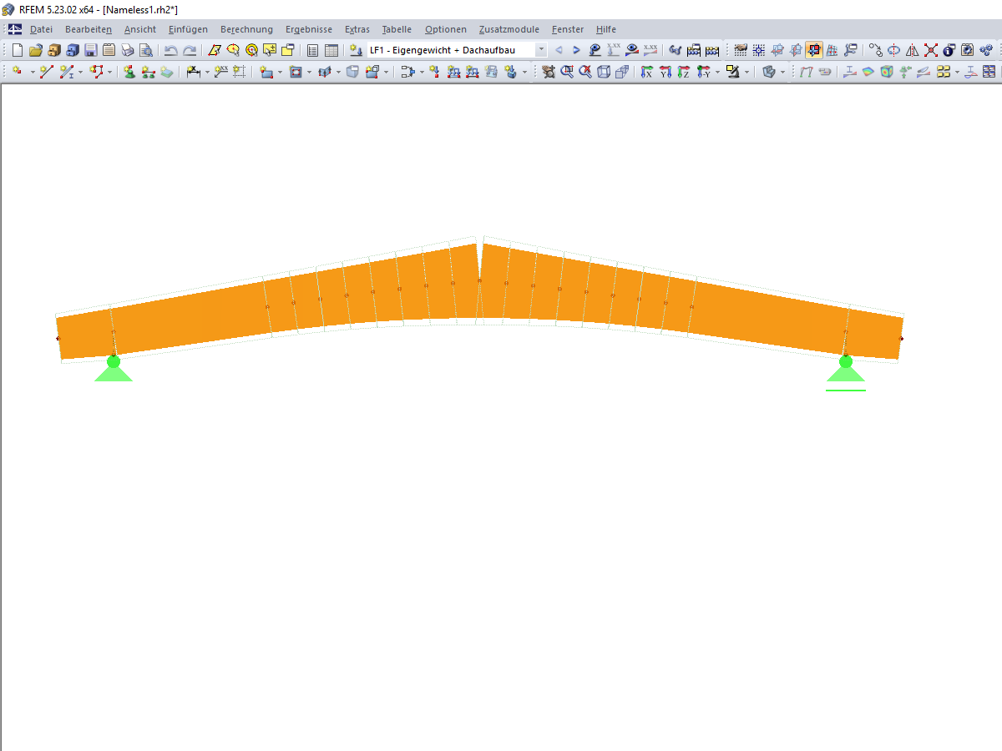Go to the next load case
The height and width of the screenshot is (751, 1002).
click(576, 50)
